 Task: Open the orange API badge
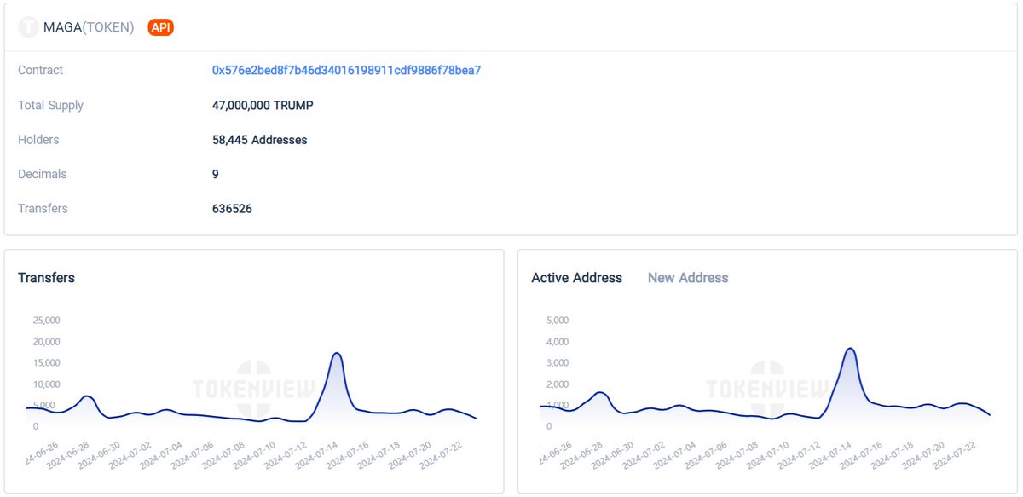[161, 27]
